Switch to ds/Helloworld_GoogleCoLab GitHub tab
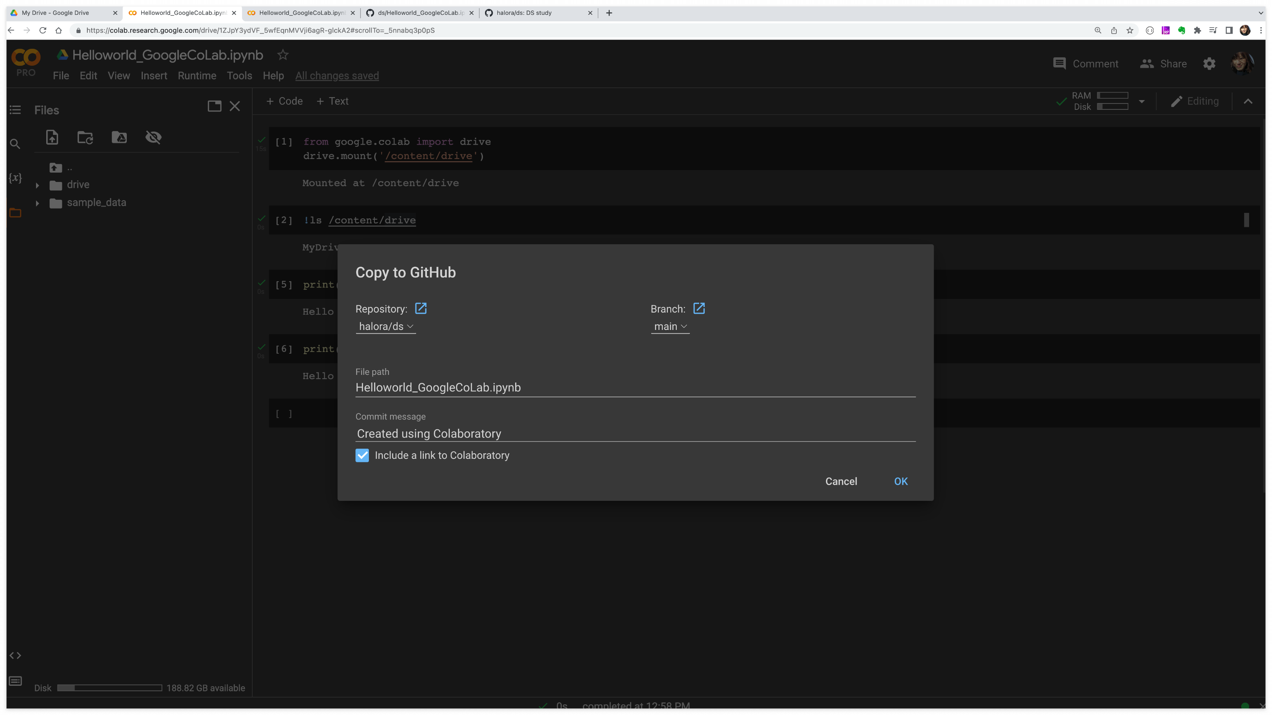 click(420, 13)
